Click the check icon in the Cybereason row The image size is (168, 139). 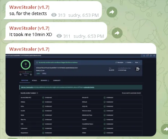coord(43,128)
